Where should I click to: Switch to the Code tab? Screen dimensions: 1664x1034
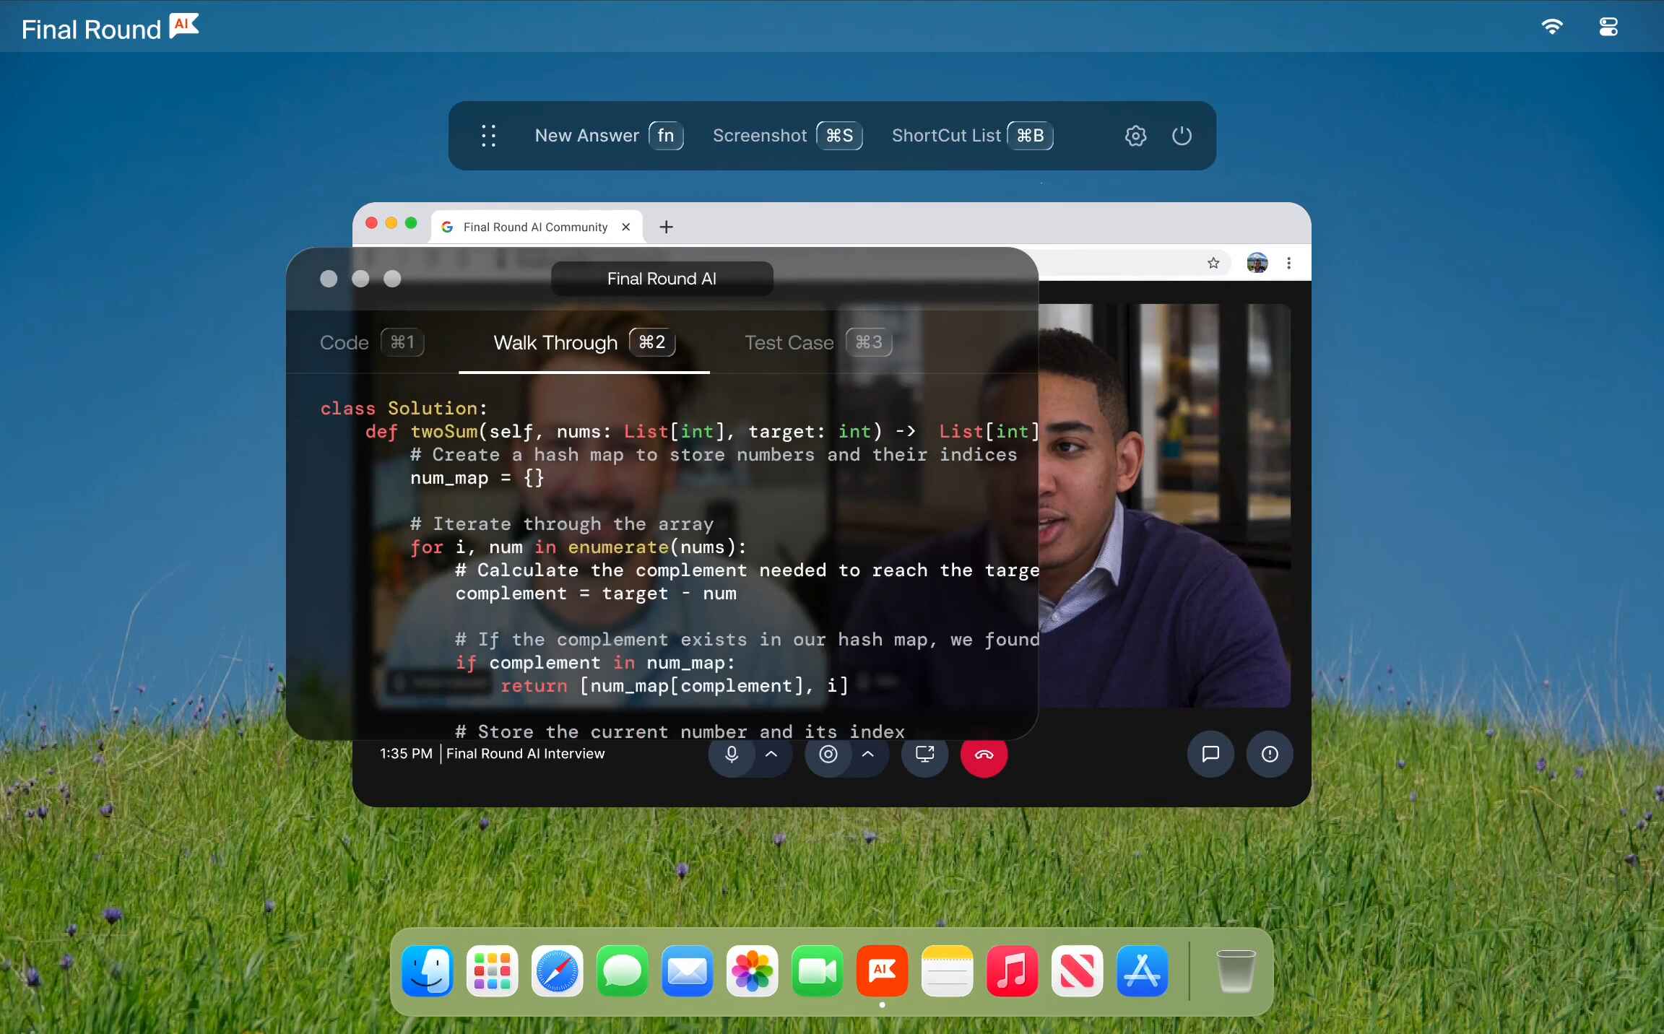[x=344, y=342]
